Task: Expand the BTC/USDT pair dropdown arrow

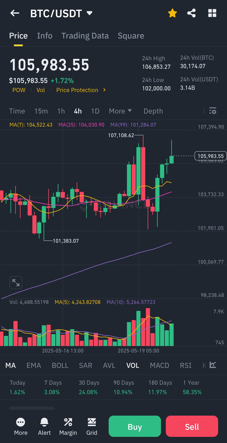Action: click(90, 13)
